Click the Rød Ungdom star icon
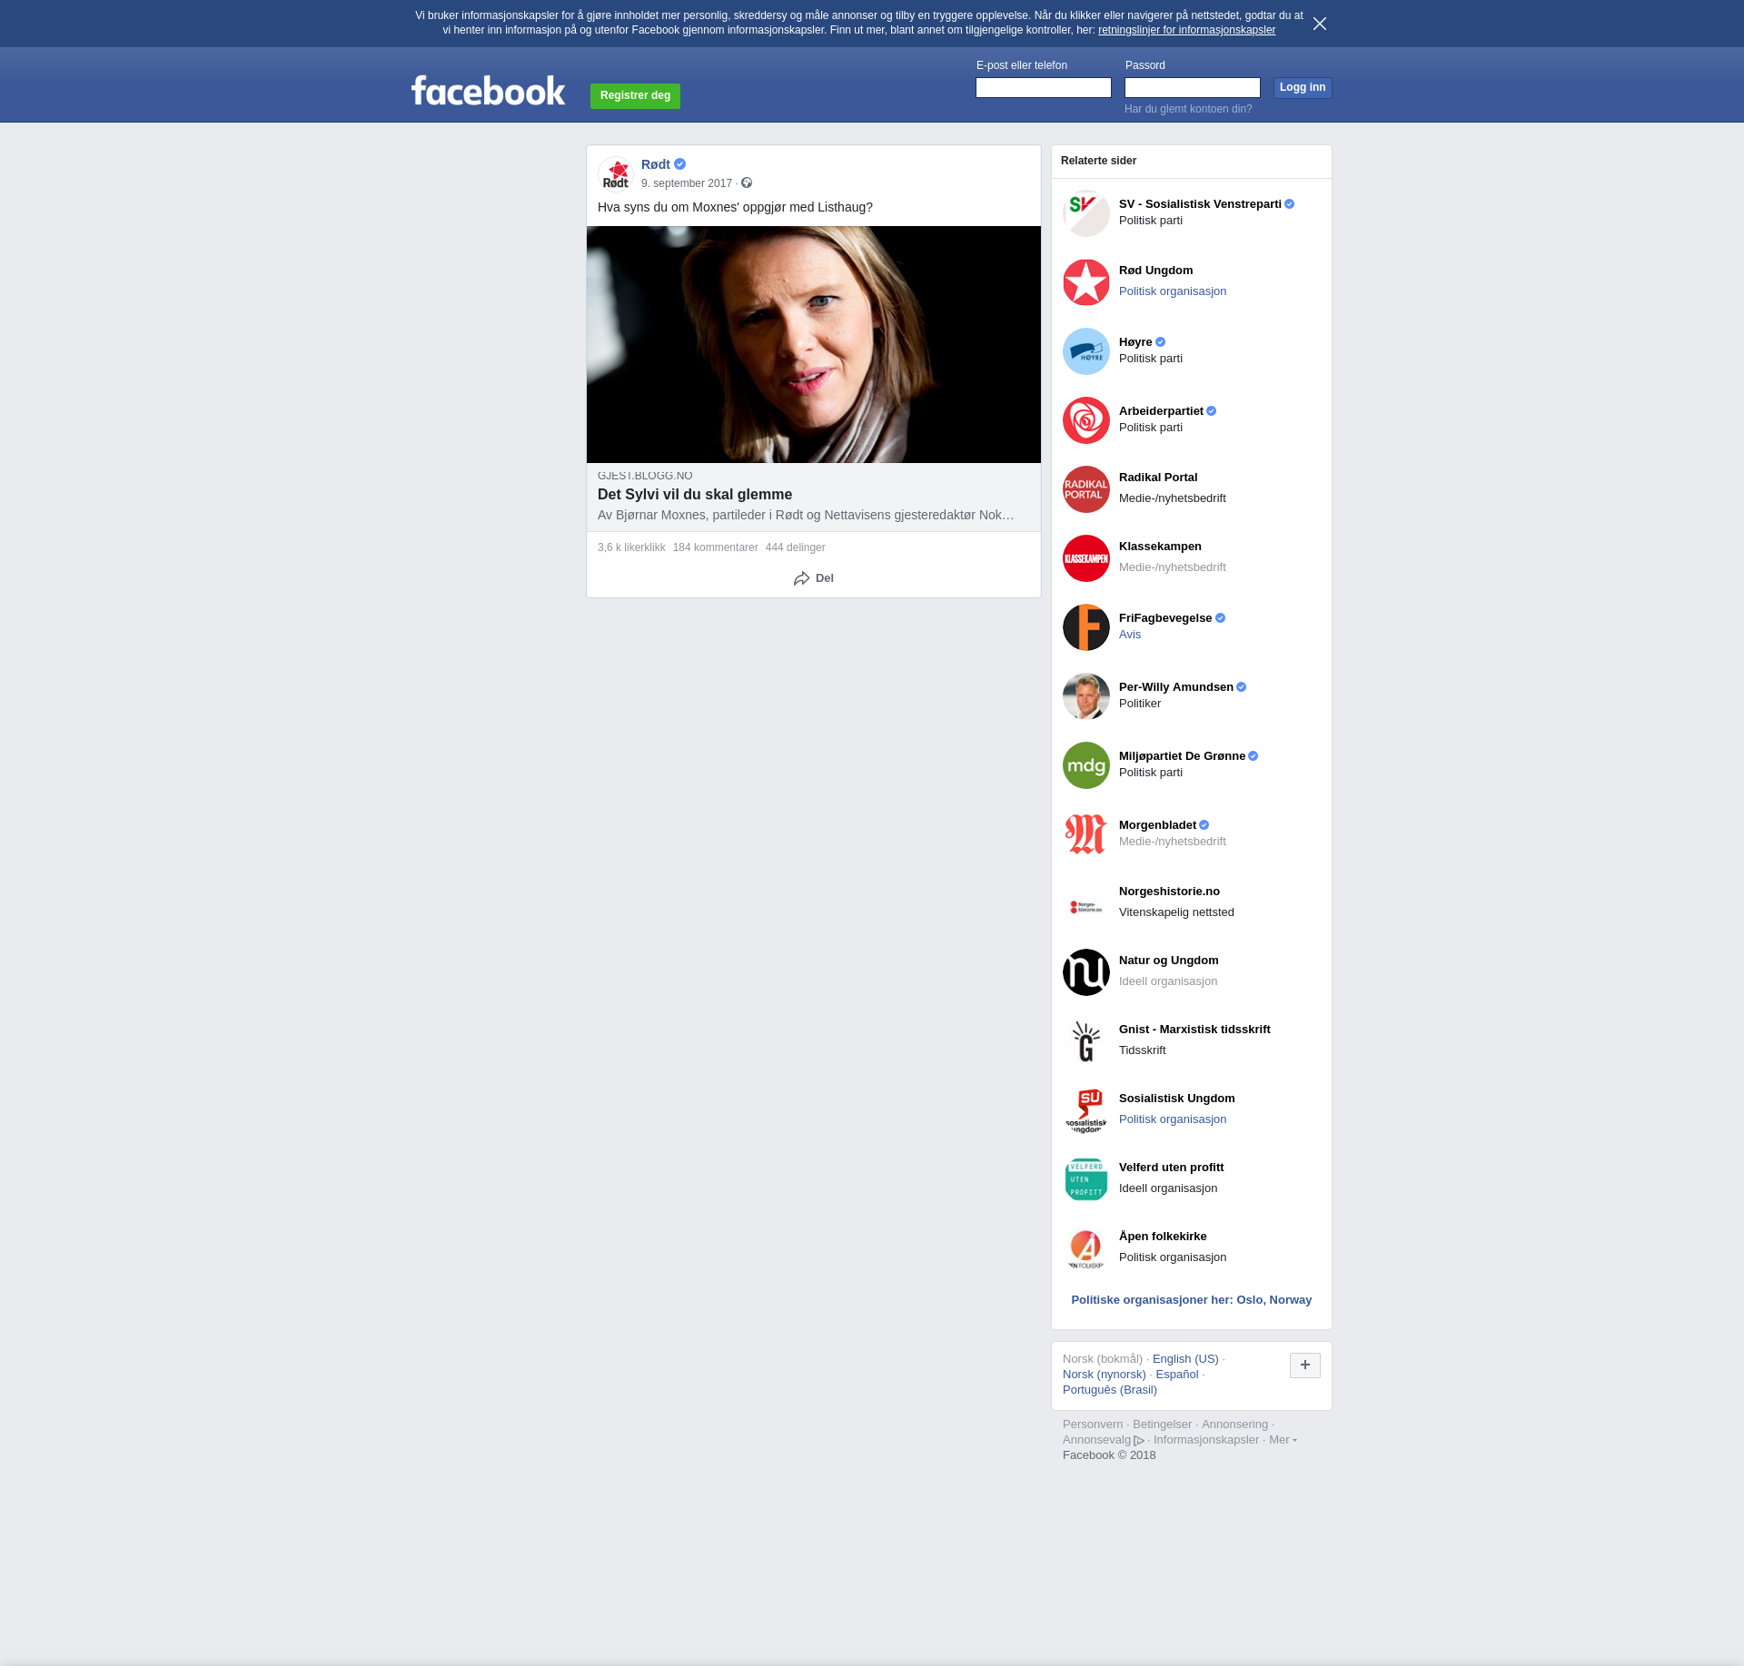Image resolution: width=1744 pixels, height=1666 pixels. click(1085, 282)
